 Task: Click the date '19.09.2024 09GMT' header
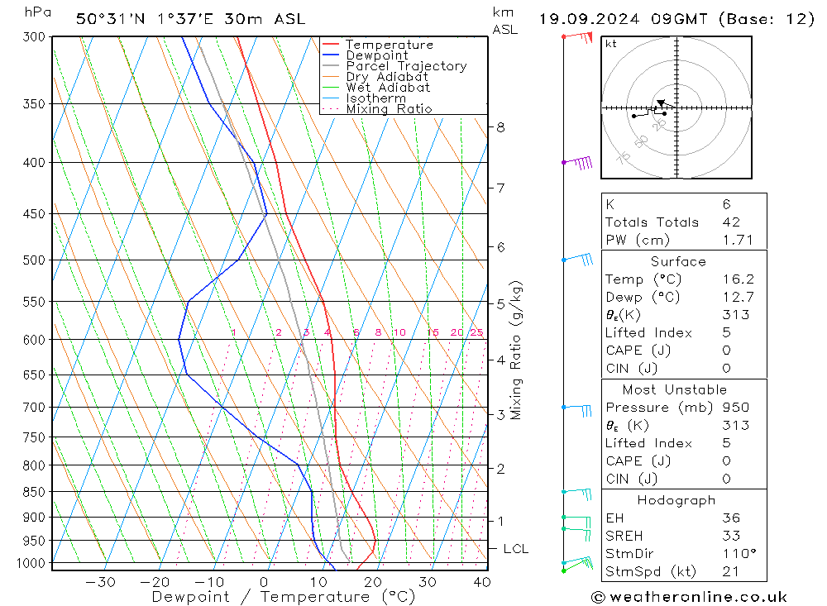pyautogui.click(x=623, y=19)
